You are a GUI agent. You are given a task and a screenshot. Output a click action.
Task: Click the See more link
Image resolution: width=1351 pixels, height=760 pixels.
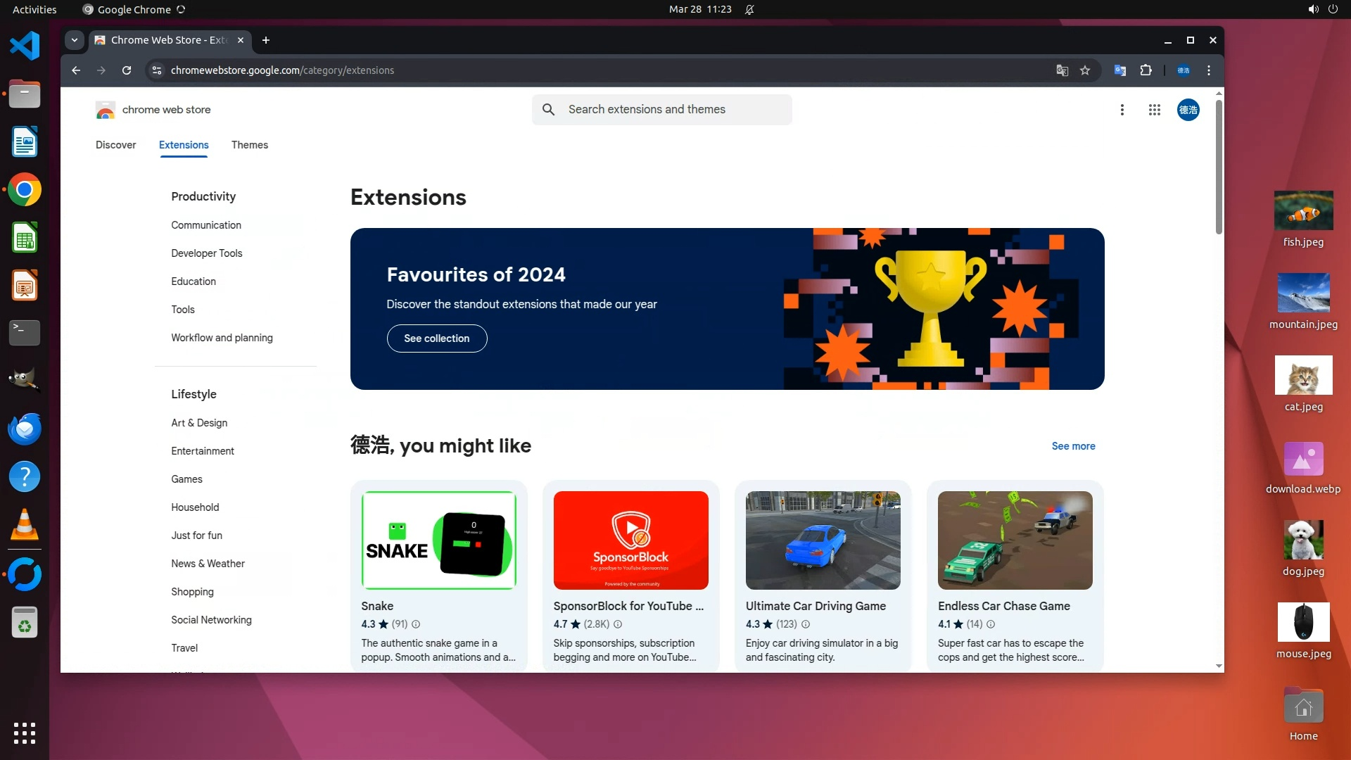click(x=1073, y=446)
